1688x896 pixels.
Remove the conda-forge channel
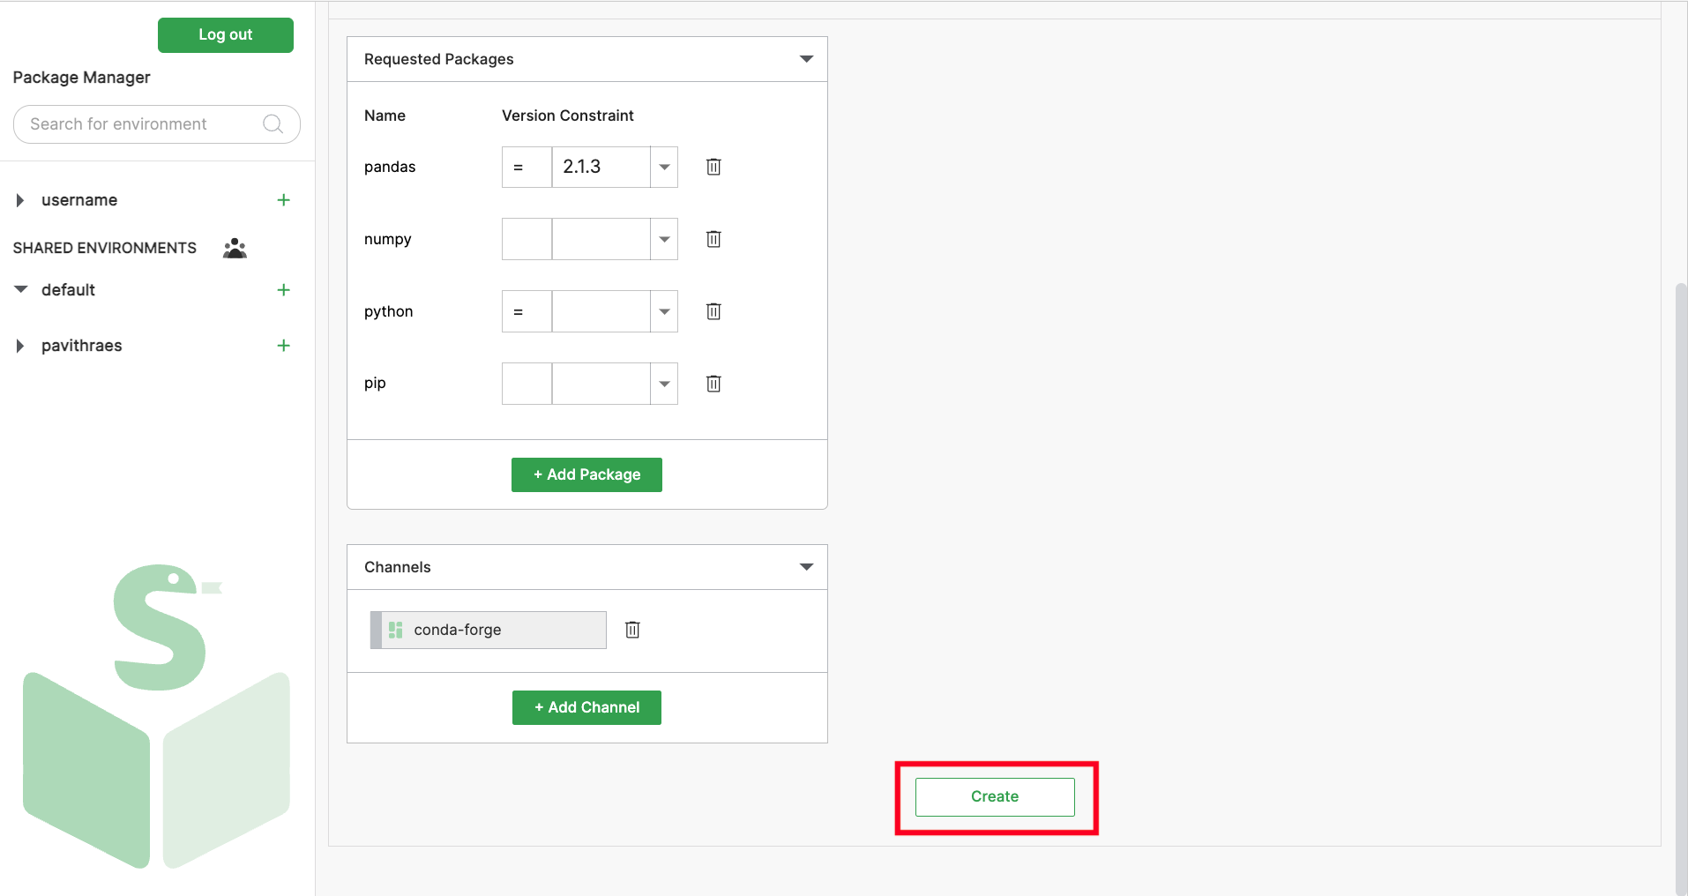click(632, 630)
